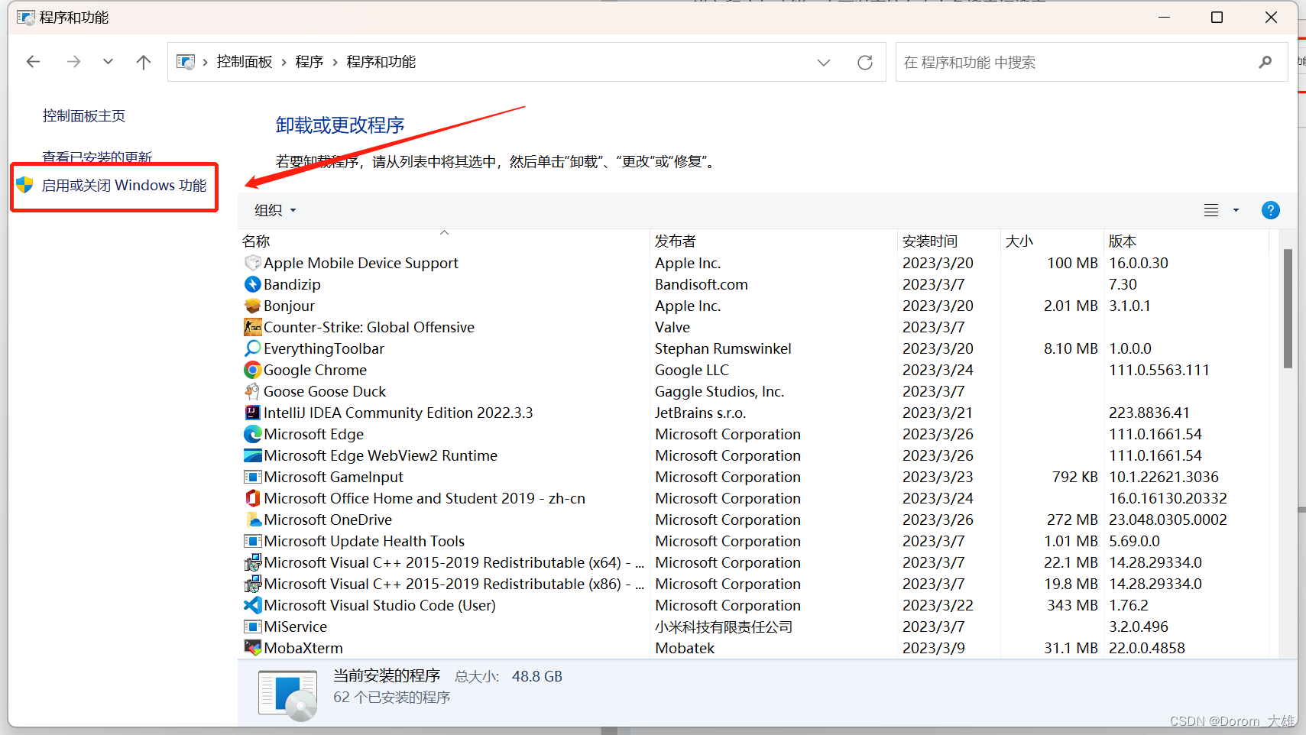This screenshot has height=735, width=1306.
Task: Click the Visual Studio Code (User) icon
Action: coord(252,605)
